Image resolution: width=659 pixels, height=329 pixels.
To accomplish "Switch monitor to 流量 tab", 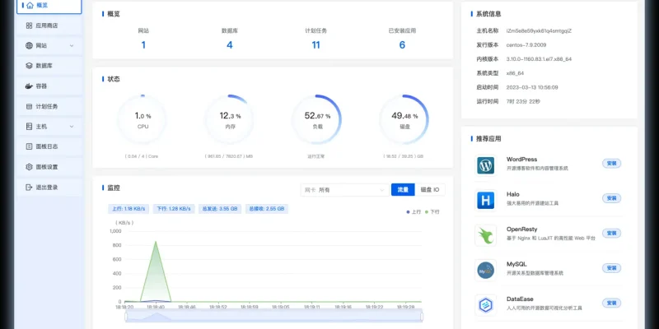I will click(x=403, y=190).
